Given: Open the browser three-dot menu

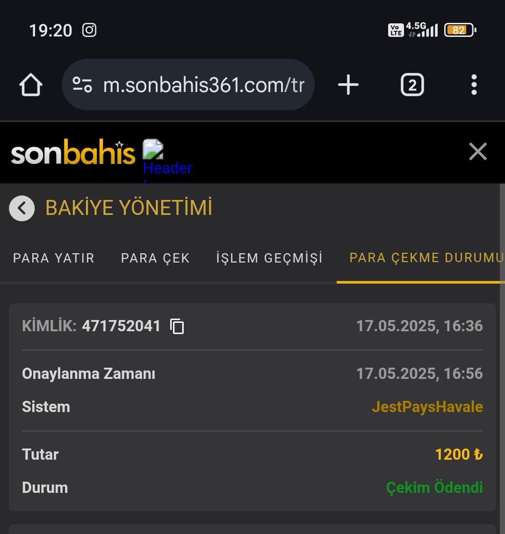Looking at the screenshot, I should point(474,85).
